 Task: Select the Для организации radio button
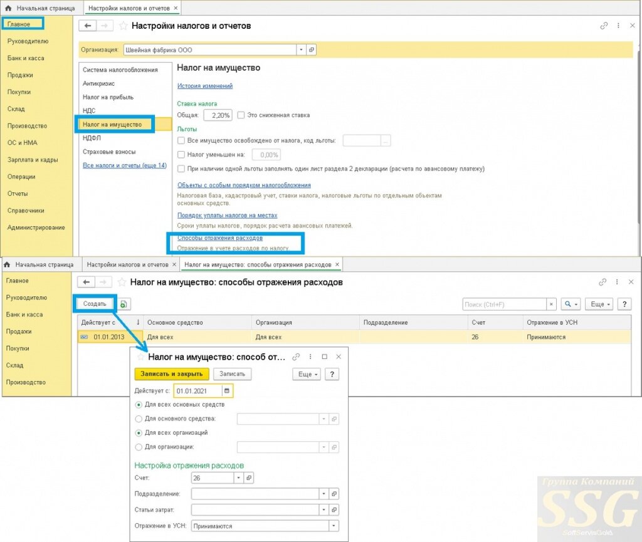pos(139,447)
